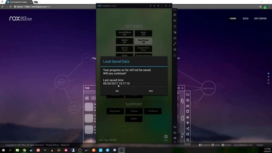The width and height of the screenshot is (272, 153).
Task: Click the Nox volume down sidebar icon
Action: point(175,20)
